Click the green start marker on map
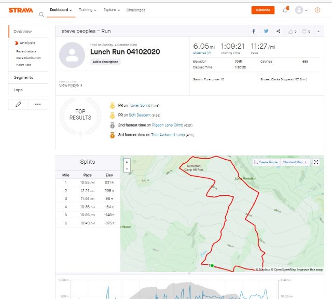Image resolution: width=332 pixels, height=299 pixels. pos(212,265)
